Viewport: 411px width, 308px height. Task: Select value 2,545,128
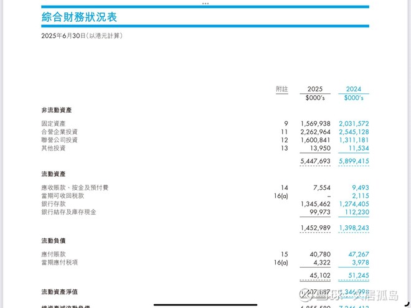354,132
